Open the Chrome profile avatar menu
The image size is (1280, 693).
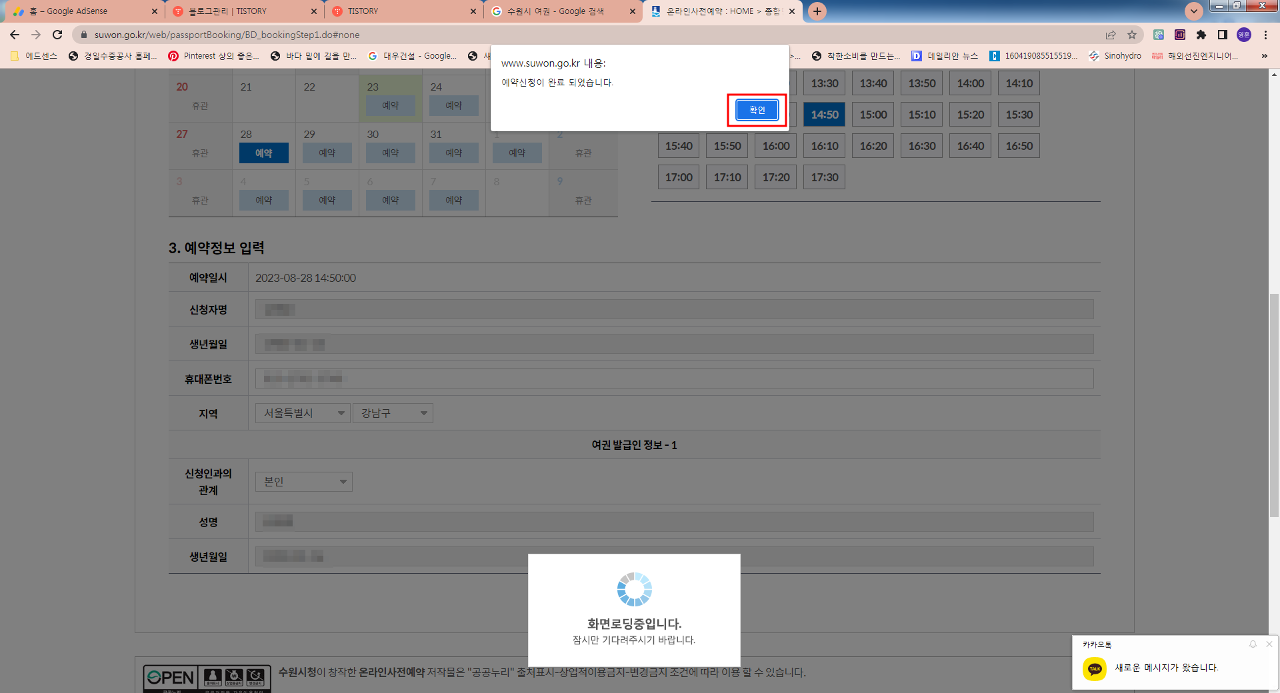pos(1244,35)
